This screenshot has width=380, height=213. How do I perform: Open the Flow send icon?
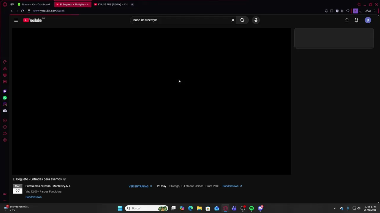(x=342, y=11)
